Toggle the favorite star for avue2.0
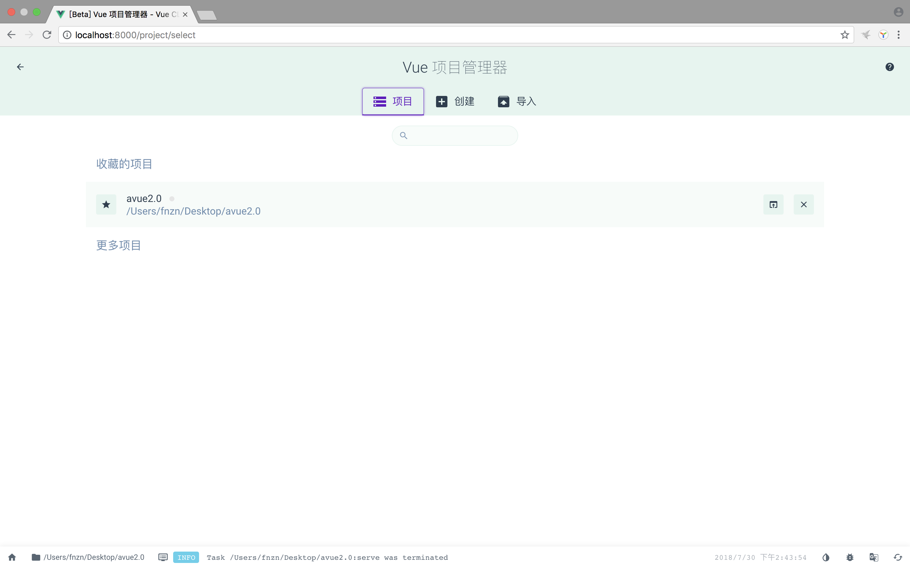The image size is (910, 568). point(106,204)
